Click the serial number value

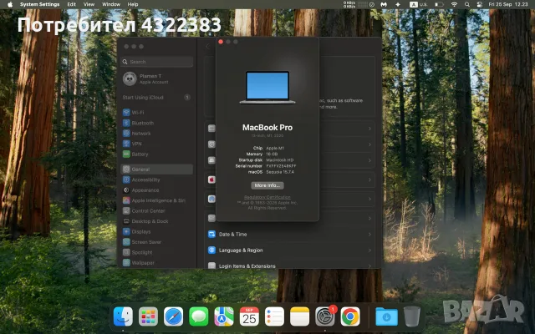(x=281, y=166)
